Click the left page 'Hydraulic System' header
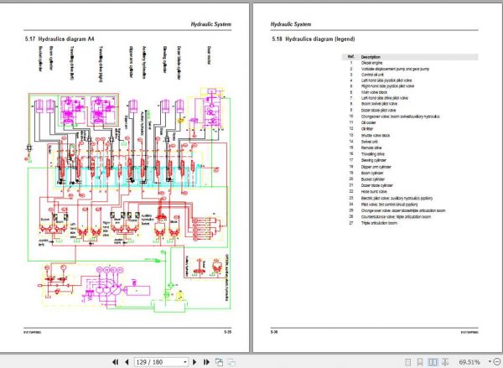 (x=210, y=24)
